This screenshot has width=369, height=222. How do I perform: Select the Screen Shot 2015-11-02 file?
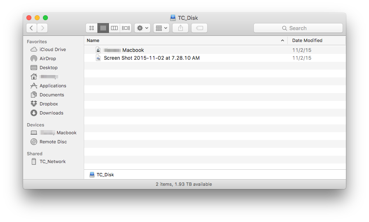(x=215, y=58)
